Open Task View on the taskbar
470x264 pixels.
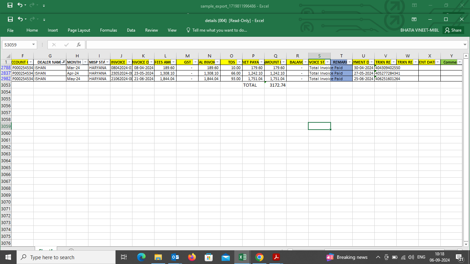point(124,257)
